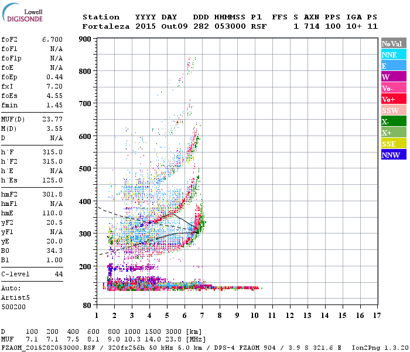The width and height of the screenshot is (410, 352).
Task: Click the 17 MHz frequency axis label
Action: (x=377, y=316)
